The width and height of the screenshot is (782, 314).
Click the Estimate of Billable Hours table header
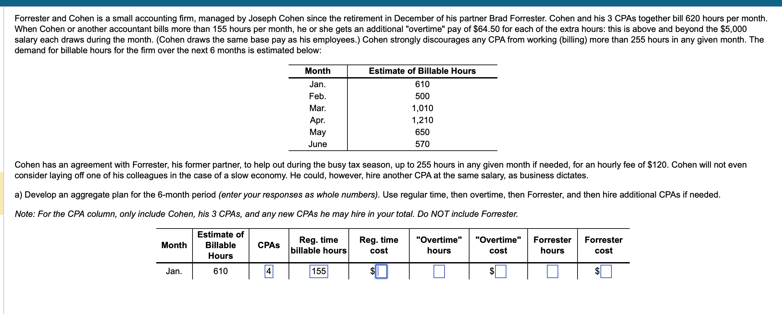[422, 71]
